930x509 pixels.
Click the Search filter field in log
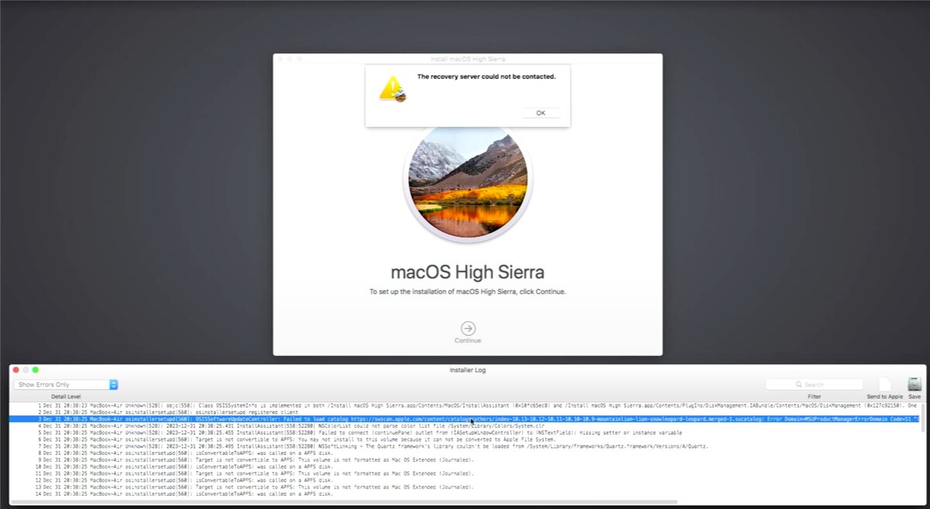tap(814, 384)
